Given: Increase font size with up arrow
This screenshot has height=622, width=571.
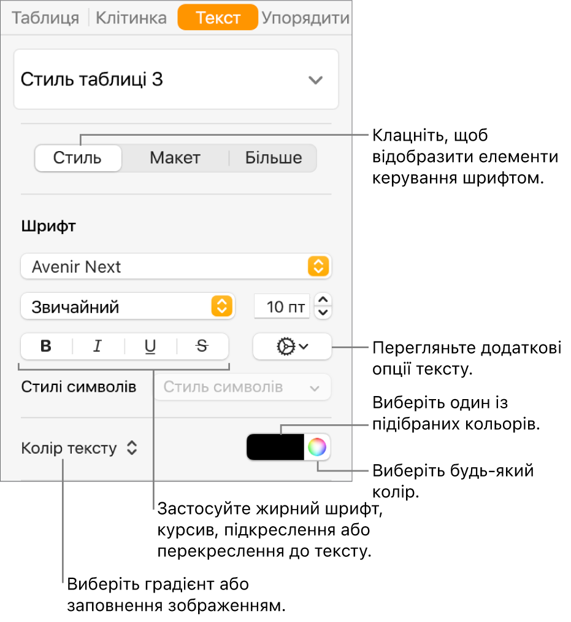Looking at the screenshot, I should pyautogui.click(x=323, y=300).
